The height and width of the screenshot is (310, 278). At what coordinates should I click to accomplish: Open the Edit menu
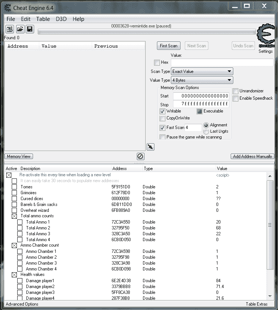pyautogui.click(x=26, y=19)
